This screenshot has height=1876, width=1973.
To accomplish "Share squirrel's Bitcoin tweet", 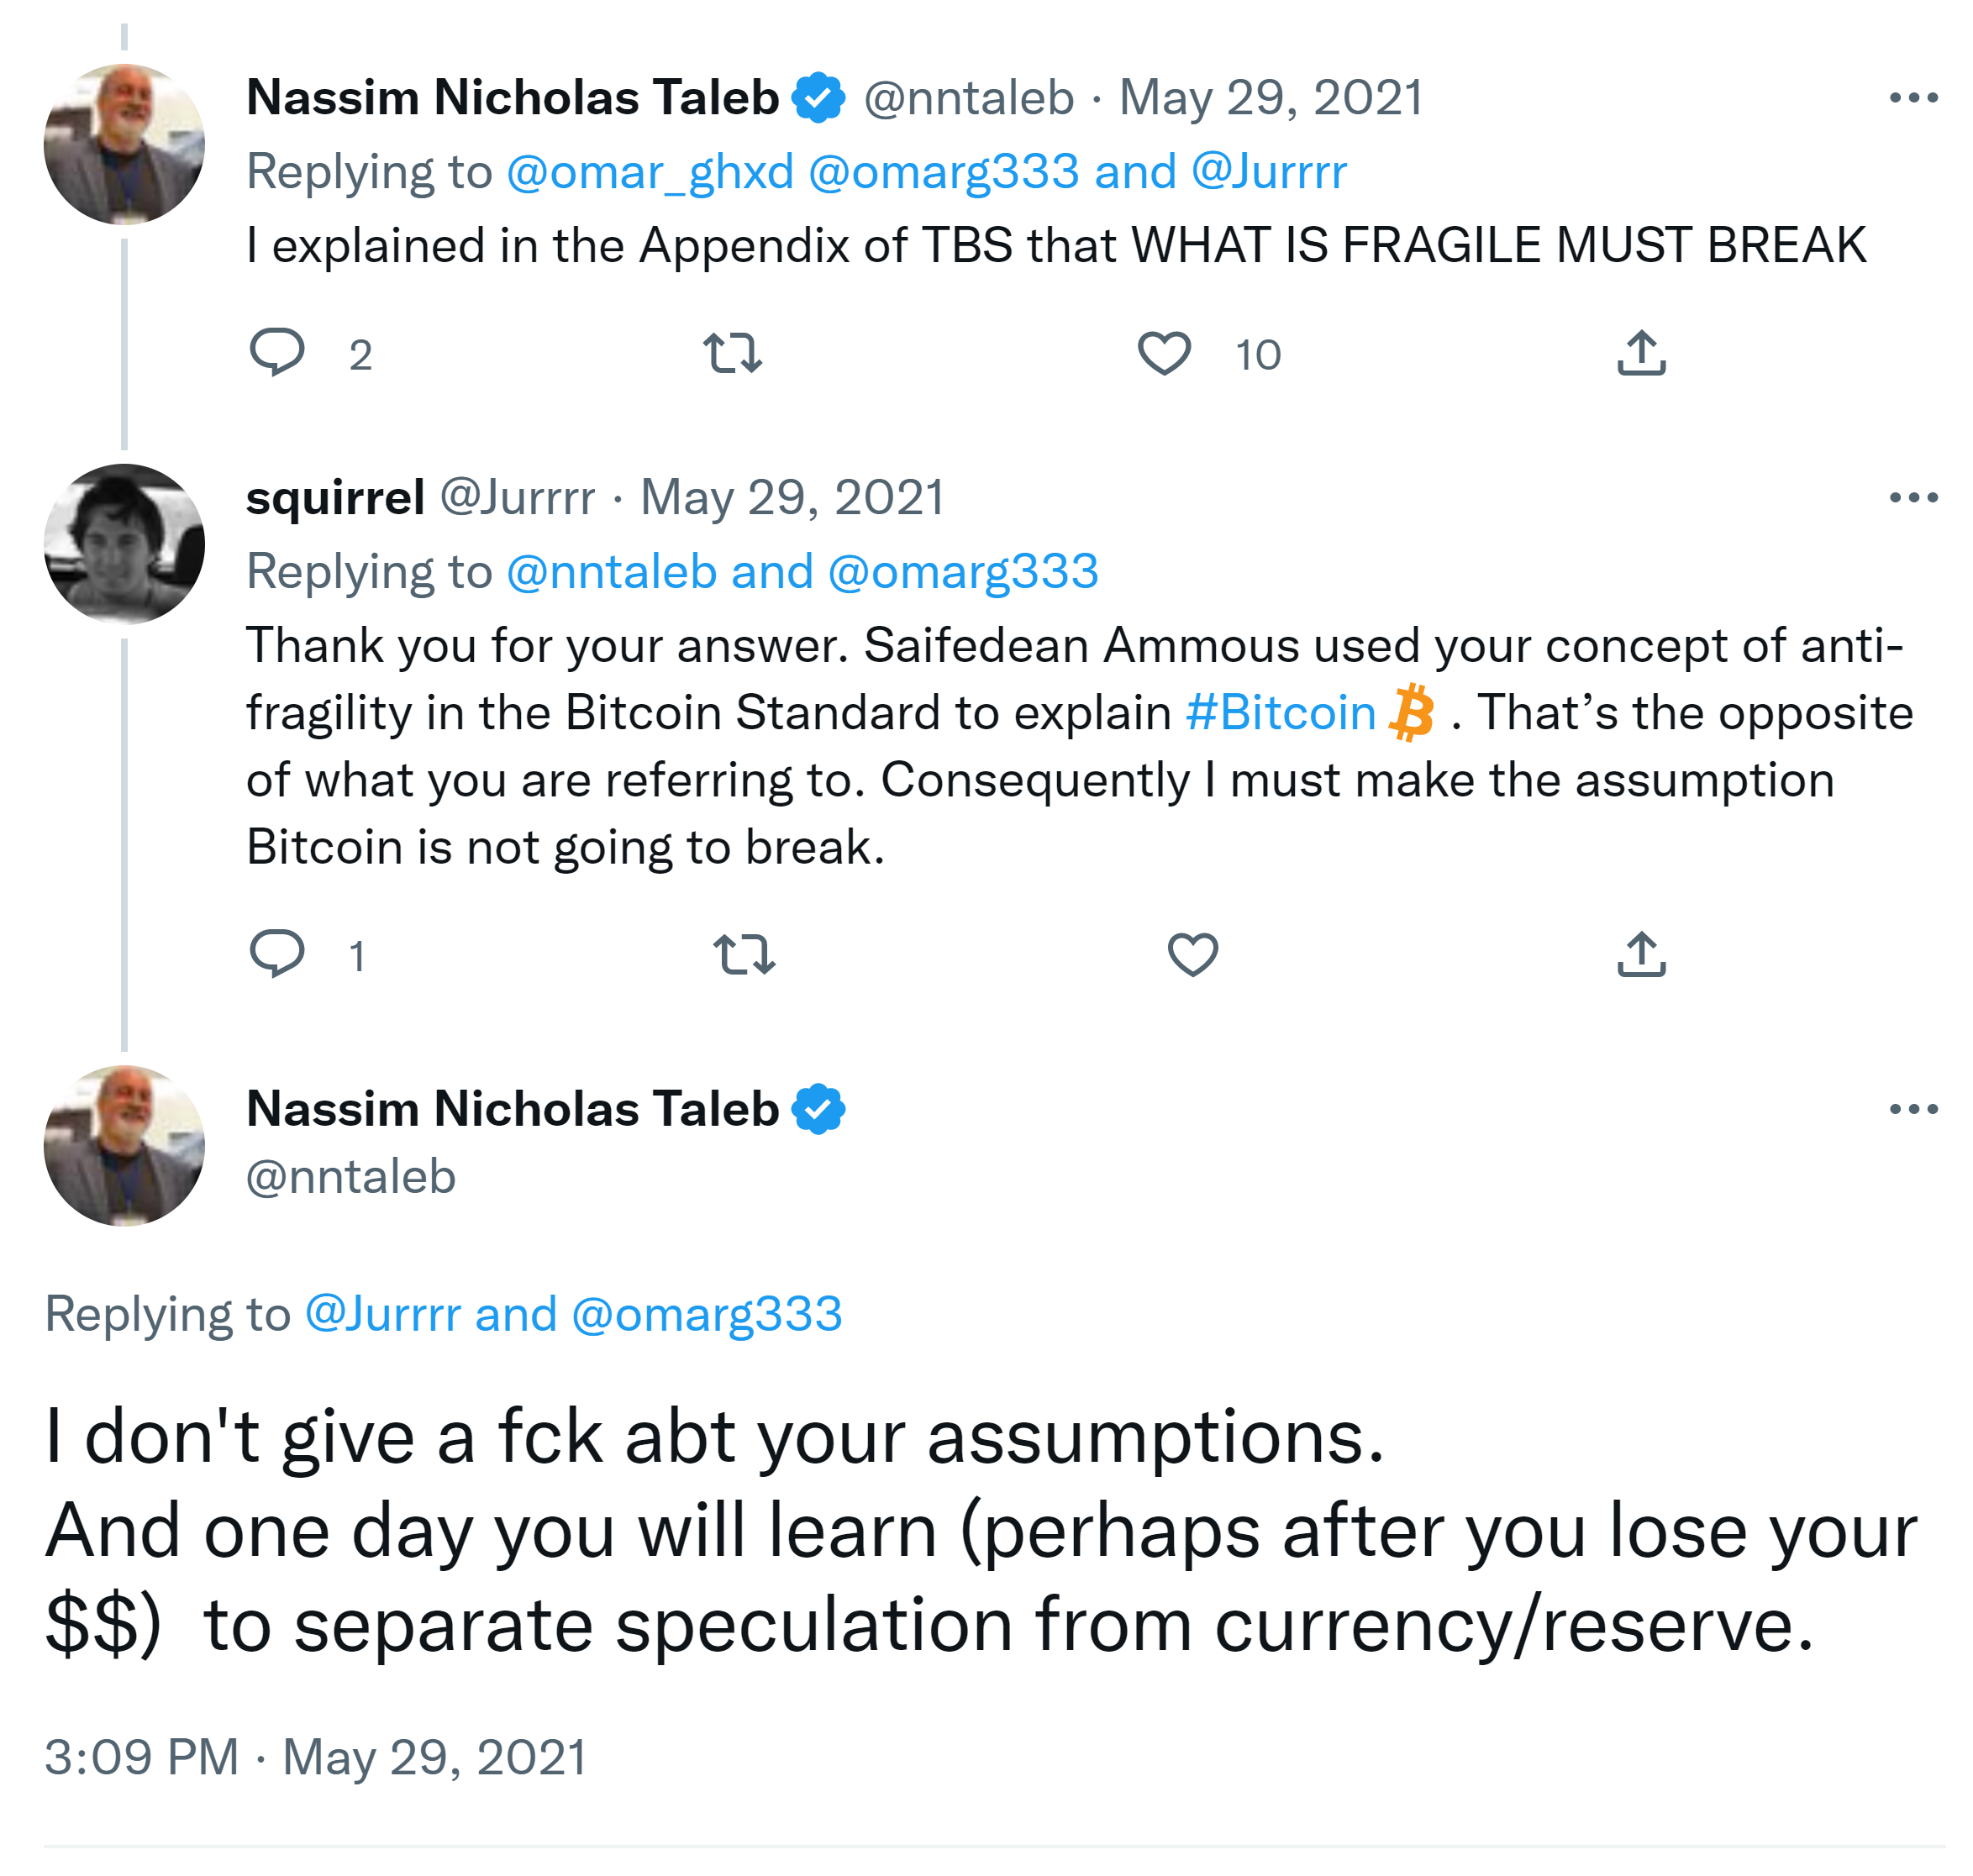I will [1641, 954].
